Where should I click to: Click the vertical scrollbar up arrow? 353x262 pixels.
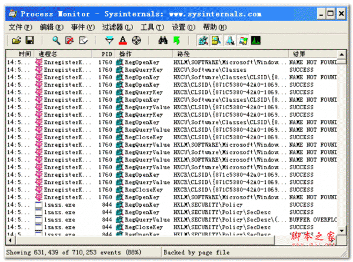pos(341,55)
